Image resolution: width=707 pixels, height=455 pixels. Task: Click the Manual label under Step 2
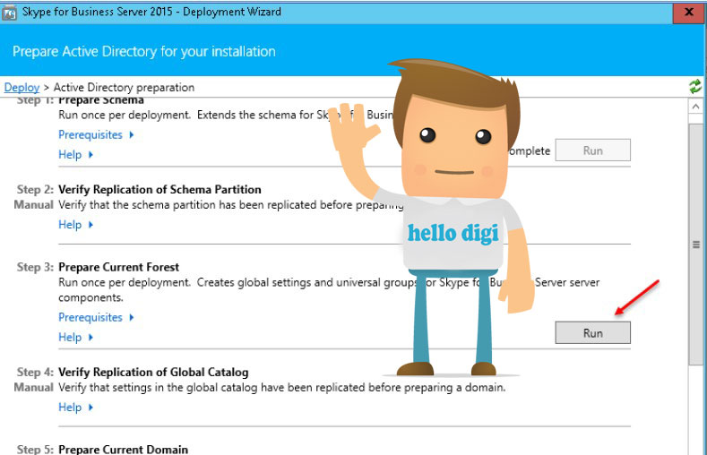click(x=34, y=204)
